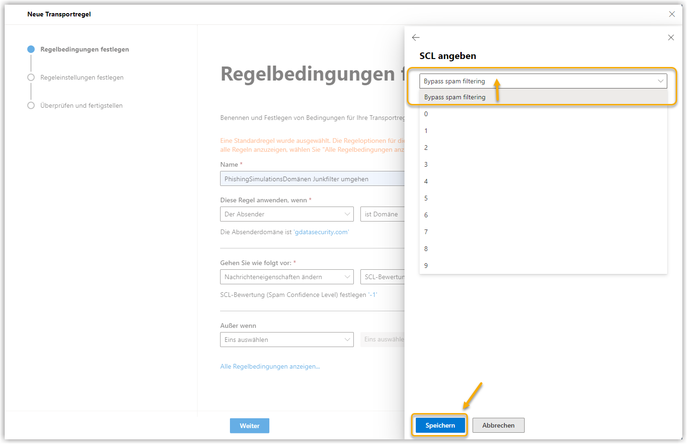
Task: Open Außer wenn Eins auswählen dropdown
Action: click(287, 340)
